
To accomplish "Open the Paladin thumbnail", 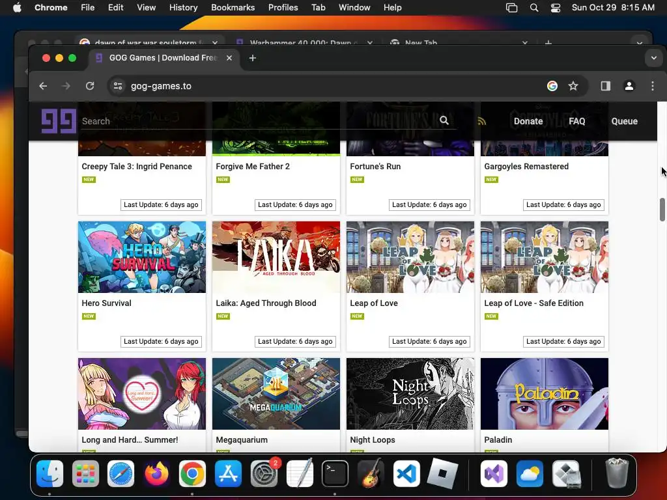I will 545,394.
